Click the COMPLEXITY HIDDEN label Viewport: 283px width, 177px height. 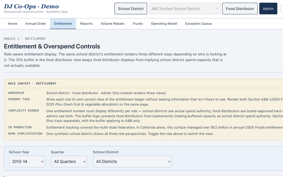[x=23, y=111]
